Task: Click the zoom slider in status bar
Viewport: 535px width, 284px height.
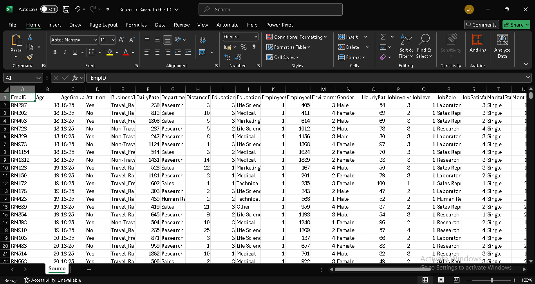Action: point(492,280)
